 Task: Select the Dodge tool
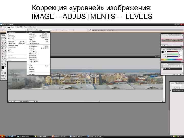point(5,53)
